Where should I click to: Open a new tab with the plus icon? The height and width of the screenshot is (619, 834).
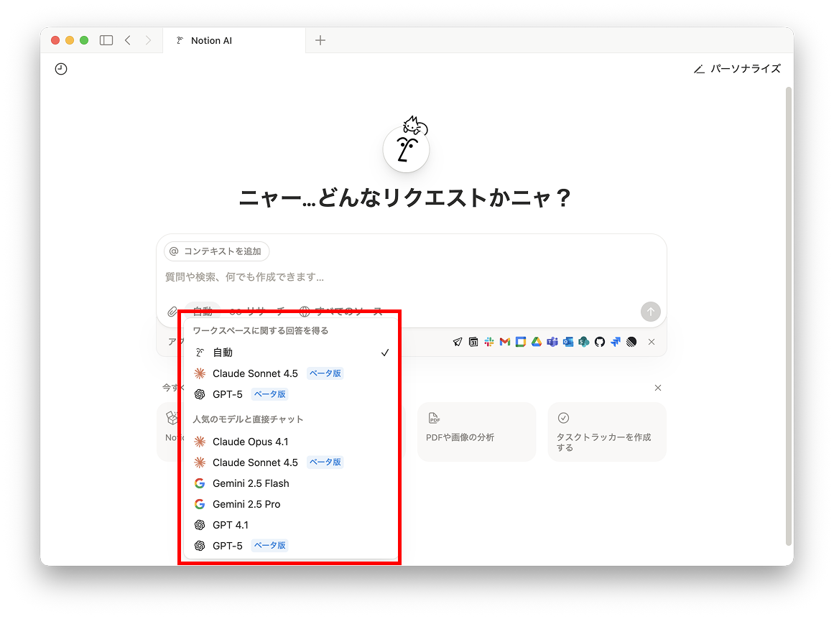coord(320,40)
